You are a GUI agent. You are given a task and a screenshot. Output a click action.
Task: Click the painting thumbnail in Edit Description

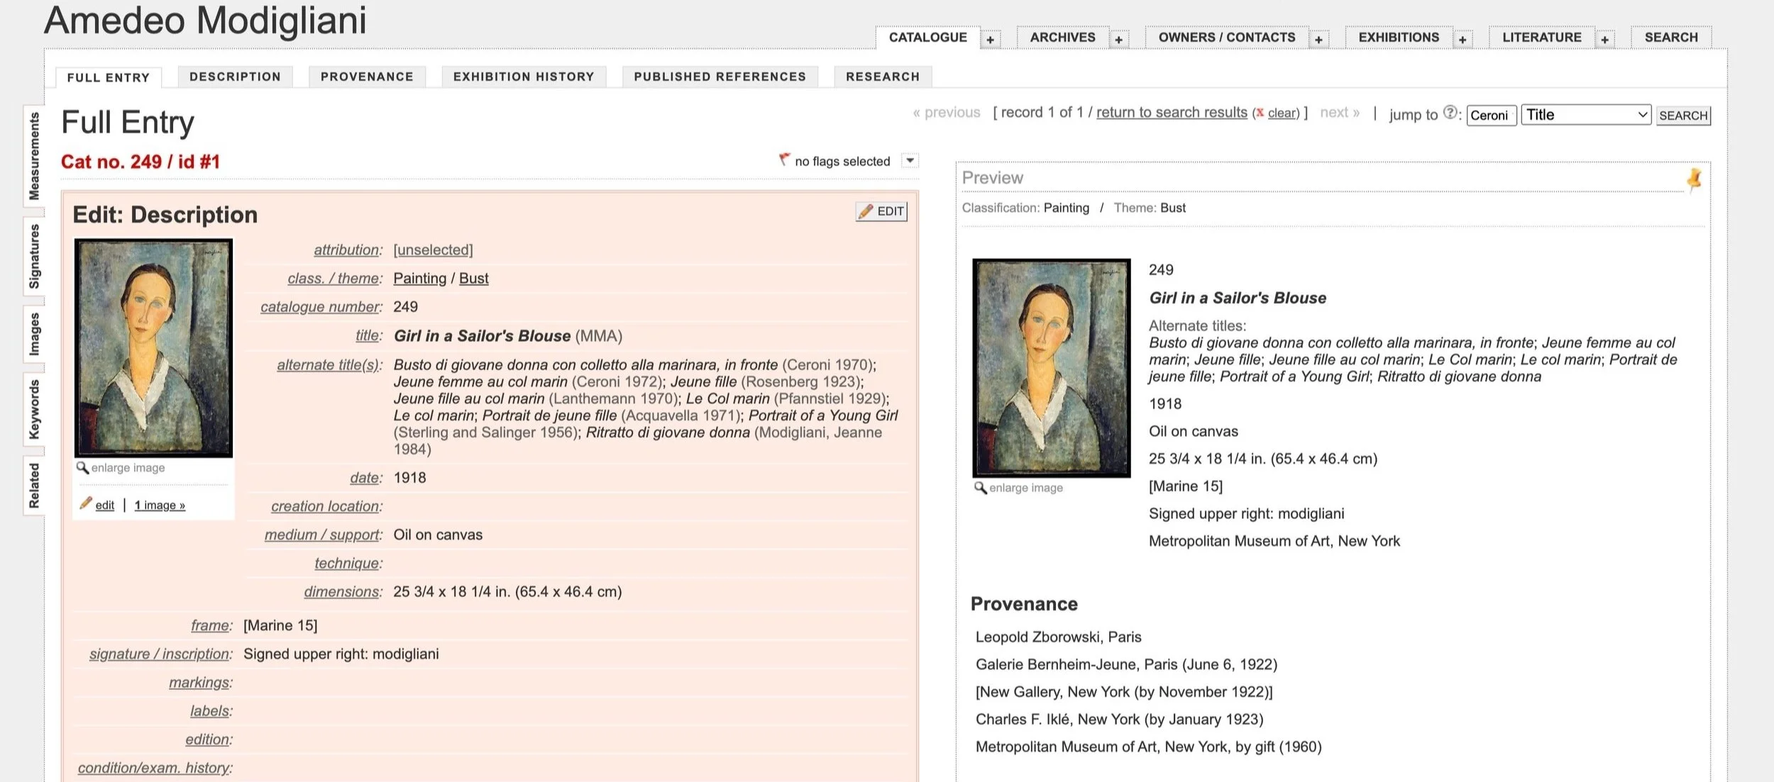tap(153, 347)
